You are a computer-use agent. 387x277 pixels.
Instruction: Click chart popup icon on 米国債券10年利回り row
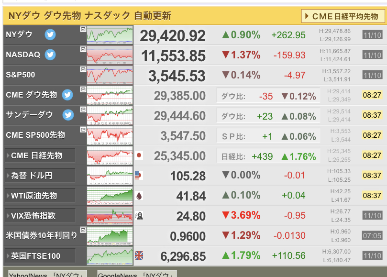click(x=83, y=230)
